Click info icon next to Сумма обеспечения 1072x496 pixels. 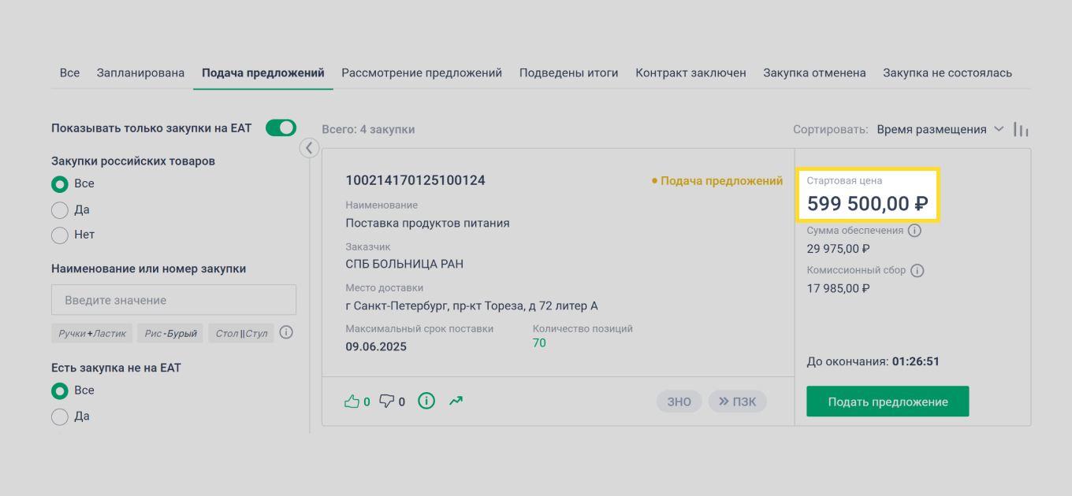(x=914, y=231)
